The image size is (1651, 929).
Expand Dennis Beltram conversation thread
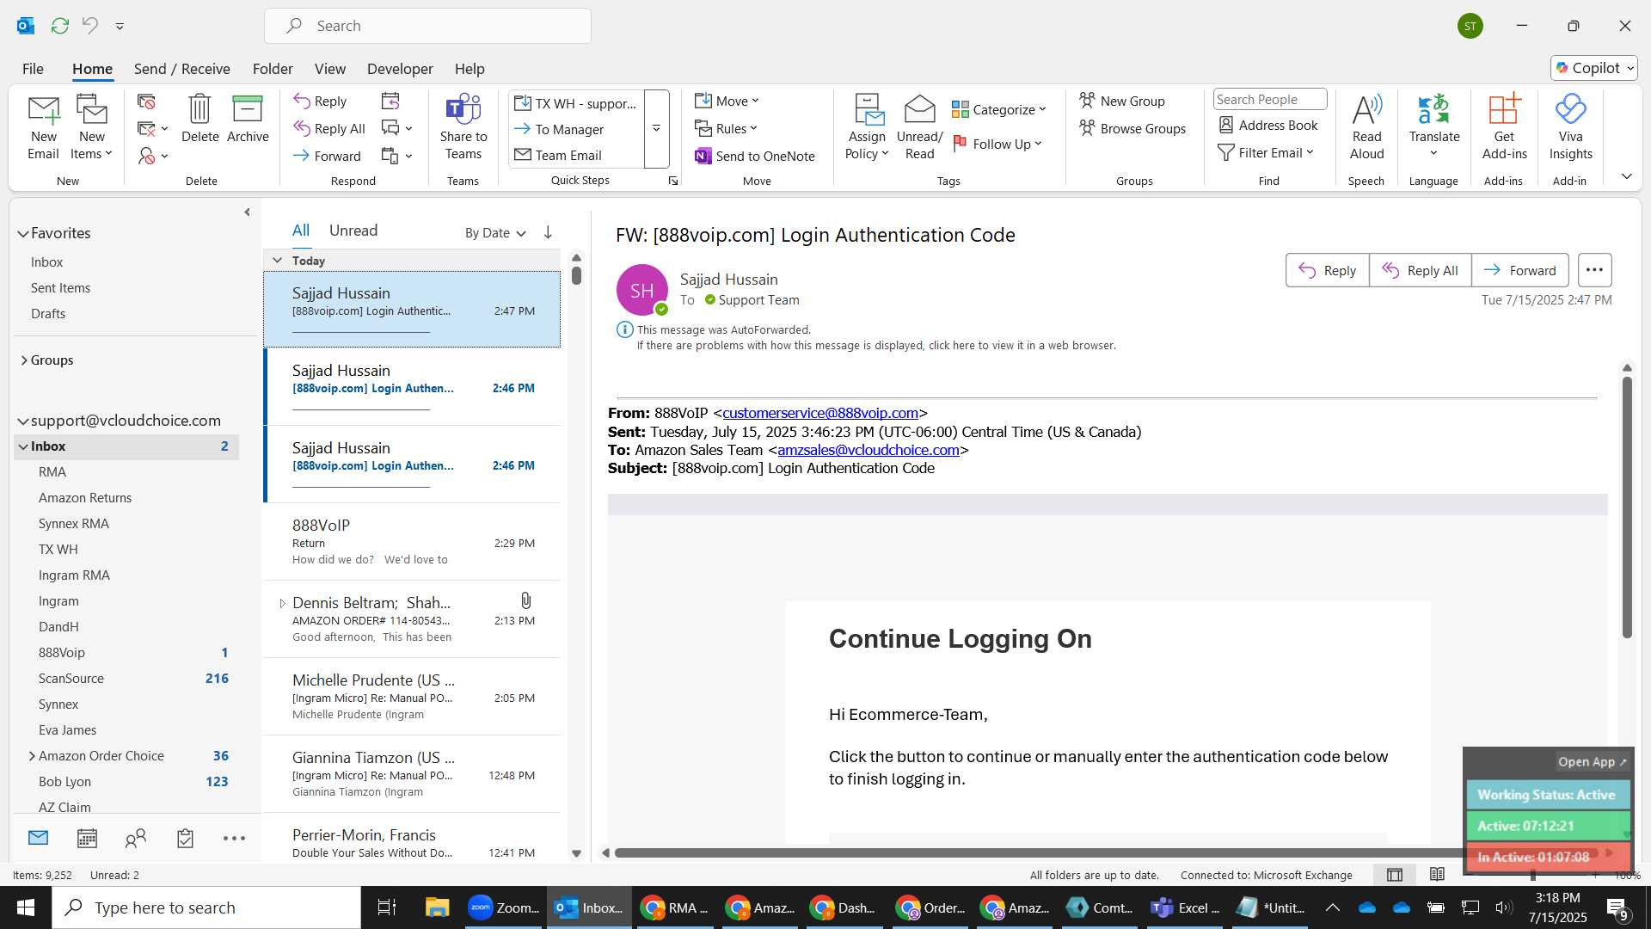[282, 603]
